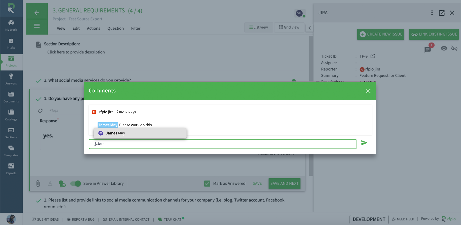
Task: Switch to List view
Action: 258,27
